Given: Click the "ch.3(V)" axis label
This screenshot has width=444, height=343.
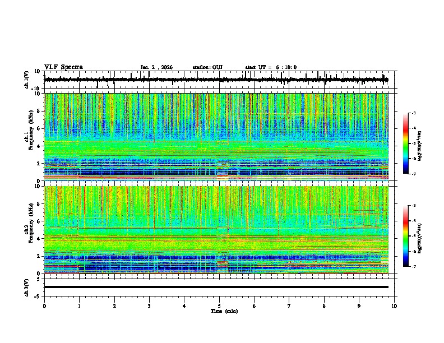Looking at the screenshot, I should pyautogui.click(x=27, y=288).
